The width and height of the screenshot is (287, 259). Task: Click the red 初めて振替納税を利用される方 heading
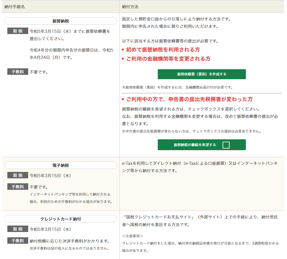tap(163, 50)
